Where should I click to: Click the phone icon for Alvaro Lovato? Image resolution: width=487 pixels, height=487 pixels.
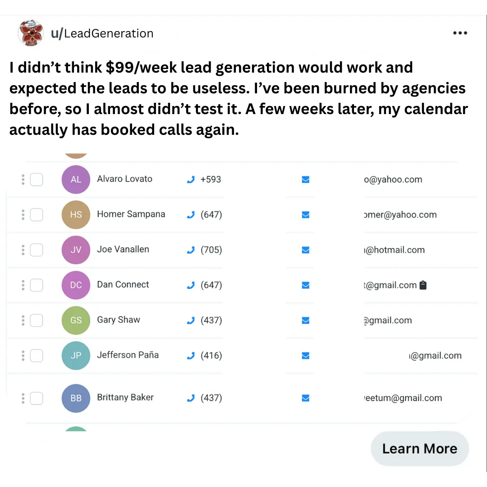tap(190, 179)
